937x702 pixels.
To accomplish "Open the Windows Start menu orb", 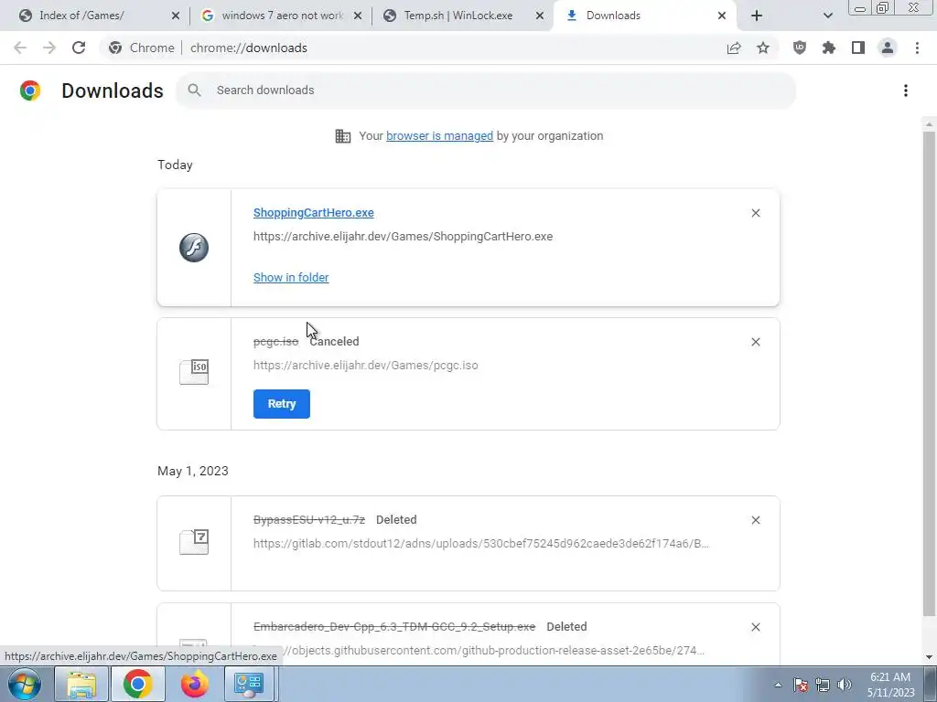I will click(x=25, y=684).
